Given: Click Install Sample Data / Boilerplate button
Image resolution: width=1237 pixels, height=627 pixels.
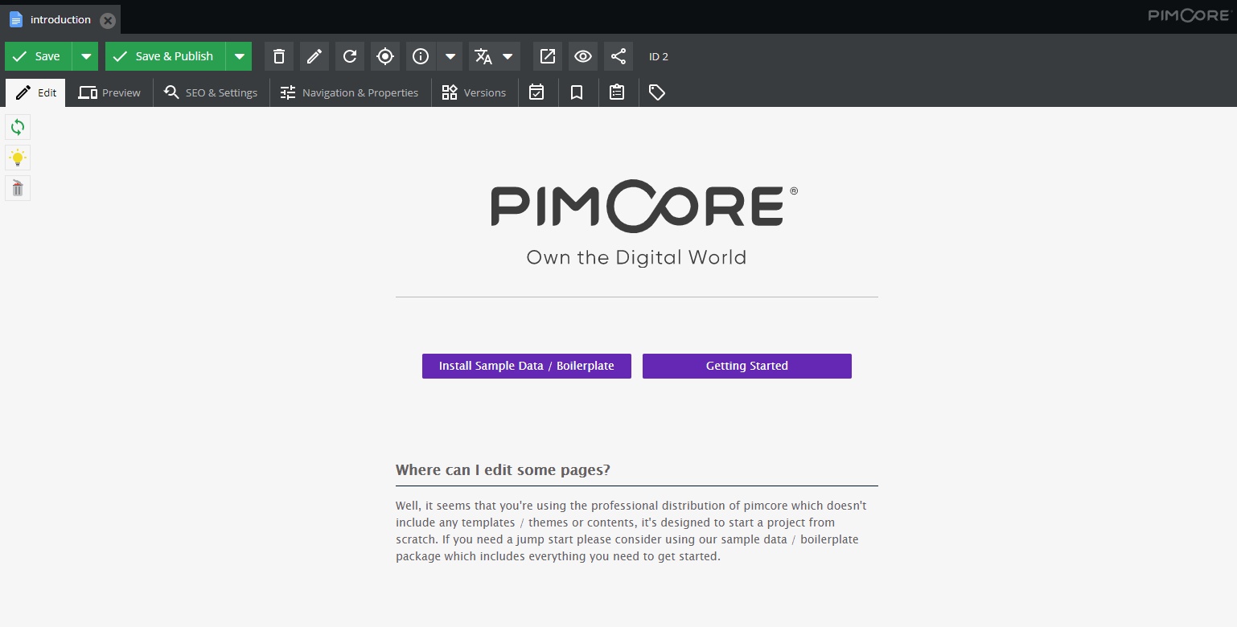Looking at the screenshot, I should point(526,366).
